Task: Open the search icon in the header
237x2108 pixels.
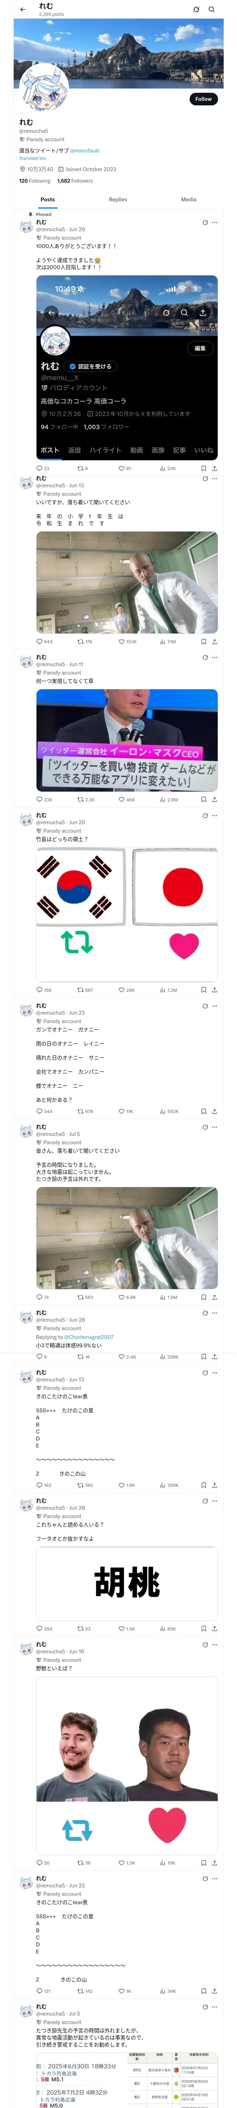Action: (212, 10)
